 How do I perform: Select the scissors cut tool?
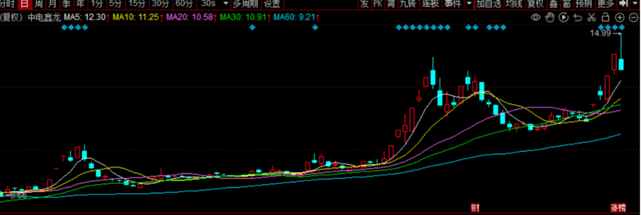pos(592,17)
